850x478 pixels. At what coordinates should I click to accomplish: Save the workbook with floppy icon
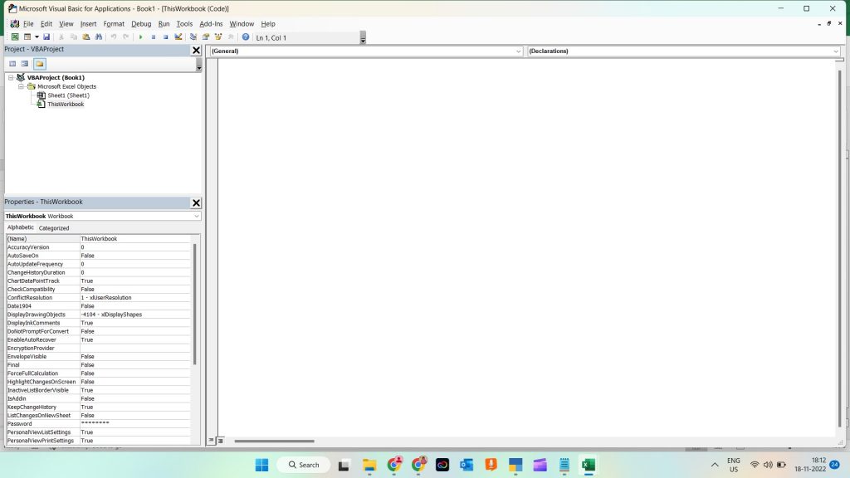click(x=46, y=37)
